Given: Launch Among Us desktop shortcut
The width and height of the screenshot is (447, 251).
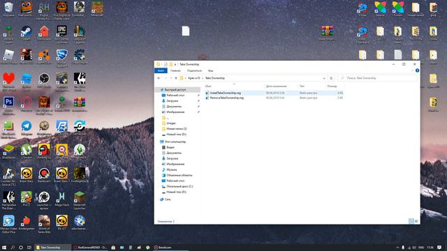Looking at the screenshot, I should (x=44, y=151).
